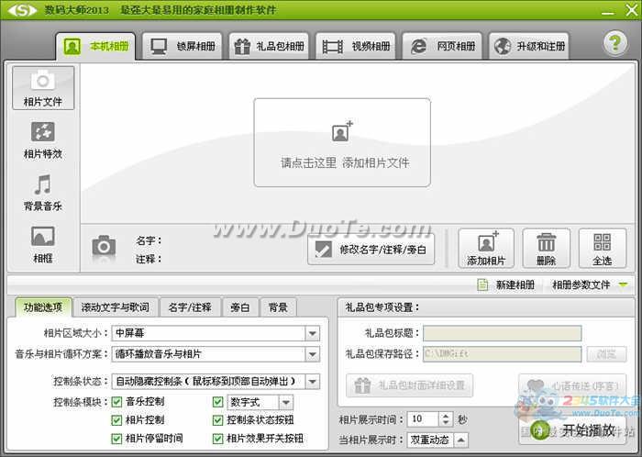Click the 新建相册 new album icon

coord(482,284)
